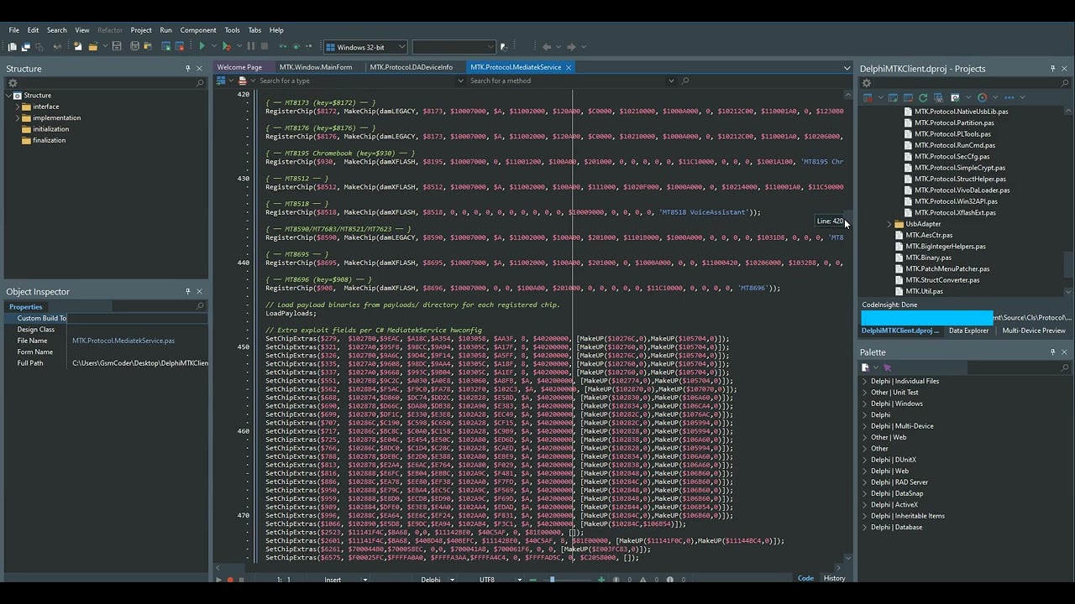1075x604 pixels.
Task: Switch to the Multi-Device Preview tab
Action: (1034, 331)
